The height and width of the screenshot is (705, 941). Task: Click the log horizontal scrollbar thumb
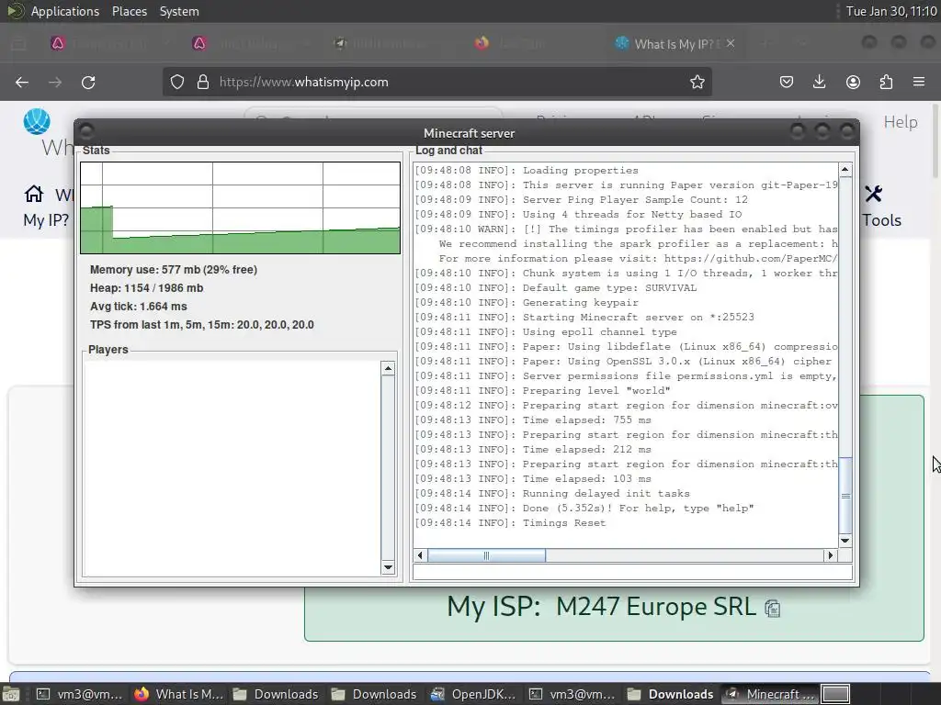click(x=487, y=555)
